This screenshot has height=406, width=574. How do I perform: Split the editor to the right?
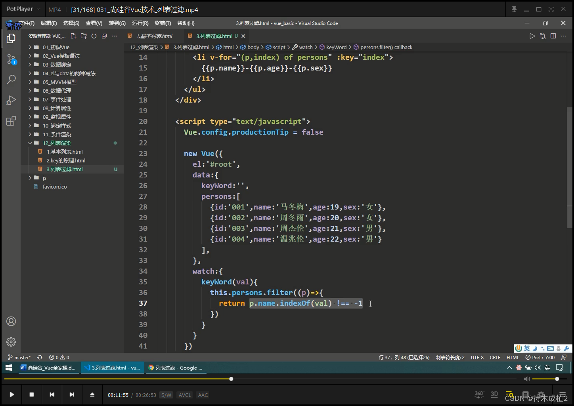point(553,36)
